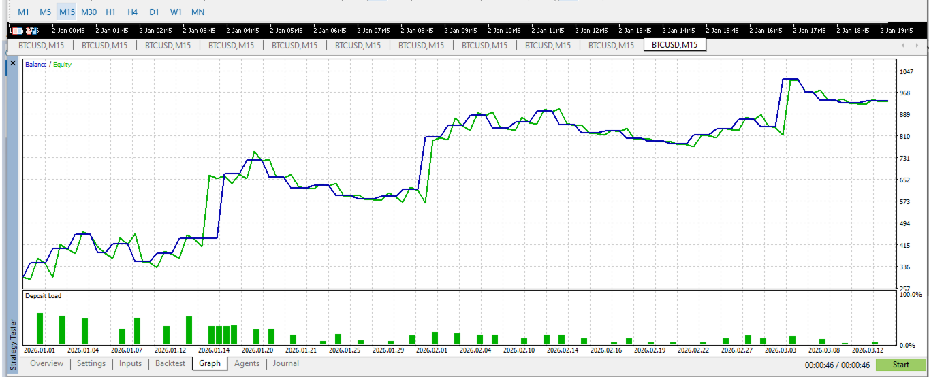Click the 2 Jan 00:45 time label
This screenshot has width=929, height=377.
pos(68,31)
